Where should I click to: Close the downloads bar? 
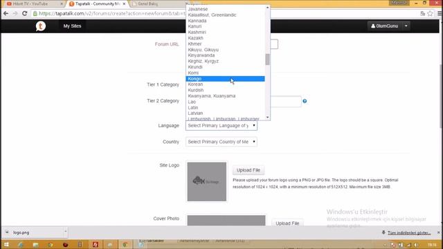438,232
